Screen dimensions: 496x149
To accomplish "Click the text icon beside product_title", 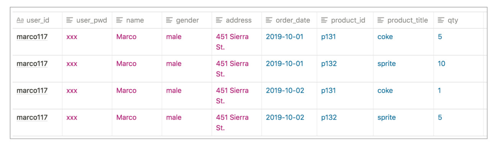I will click(380, 20).
